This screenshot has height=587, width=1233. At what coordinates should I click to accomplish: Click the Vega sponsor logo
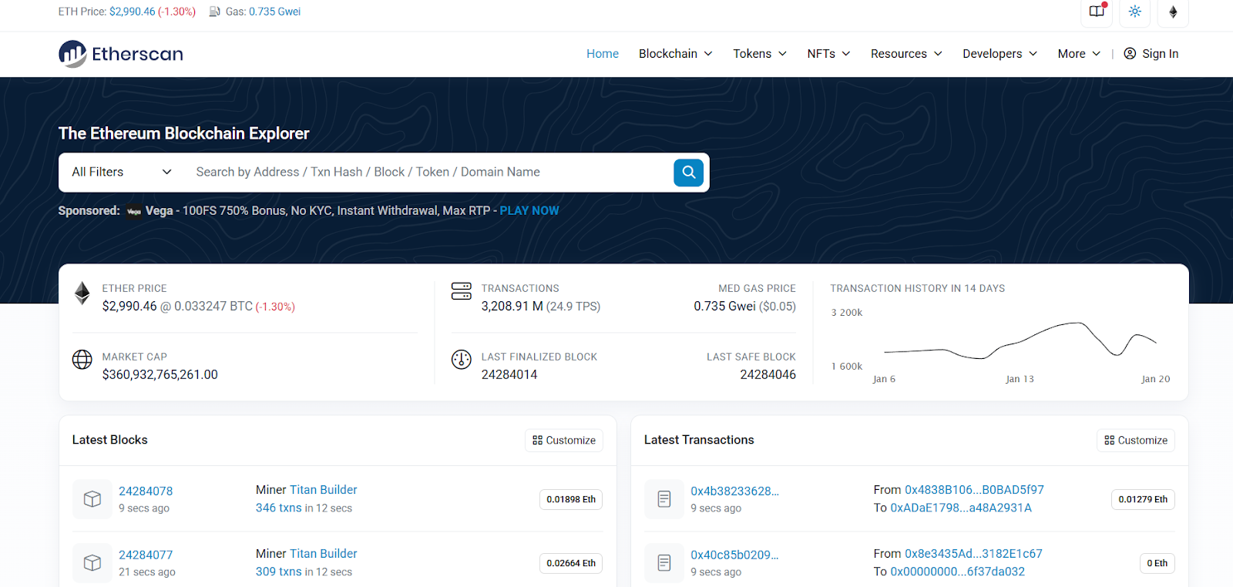click(x=134, y=211)
